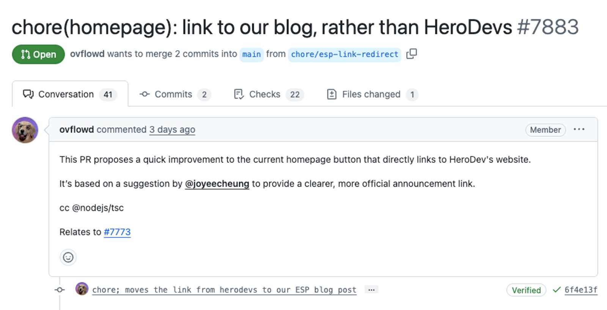The width and height of the screenshot is (607, 310).
Task: Add a reaction with the smiley icon
Action: [68, 257]
